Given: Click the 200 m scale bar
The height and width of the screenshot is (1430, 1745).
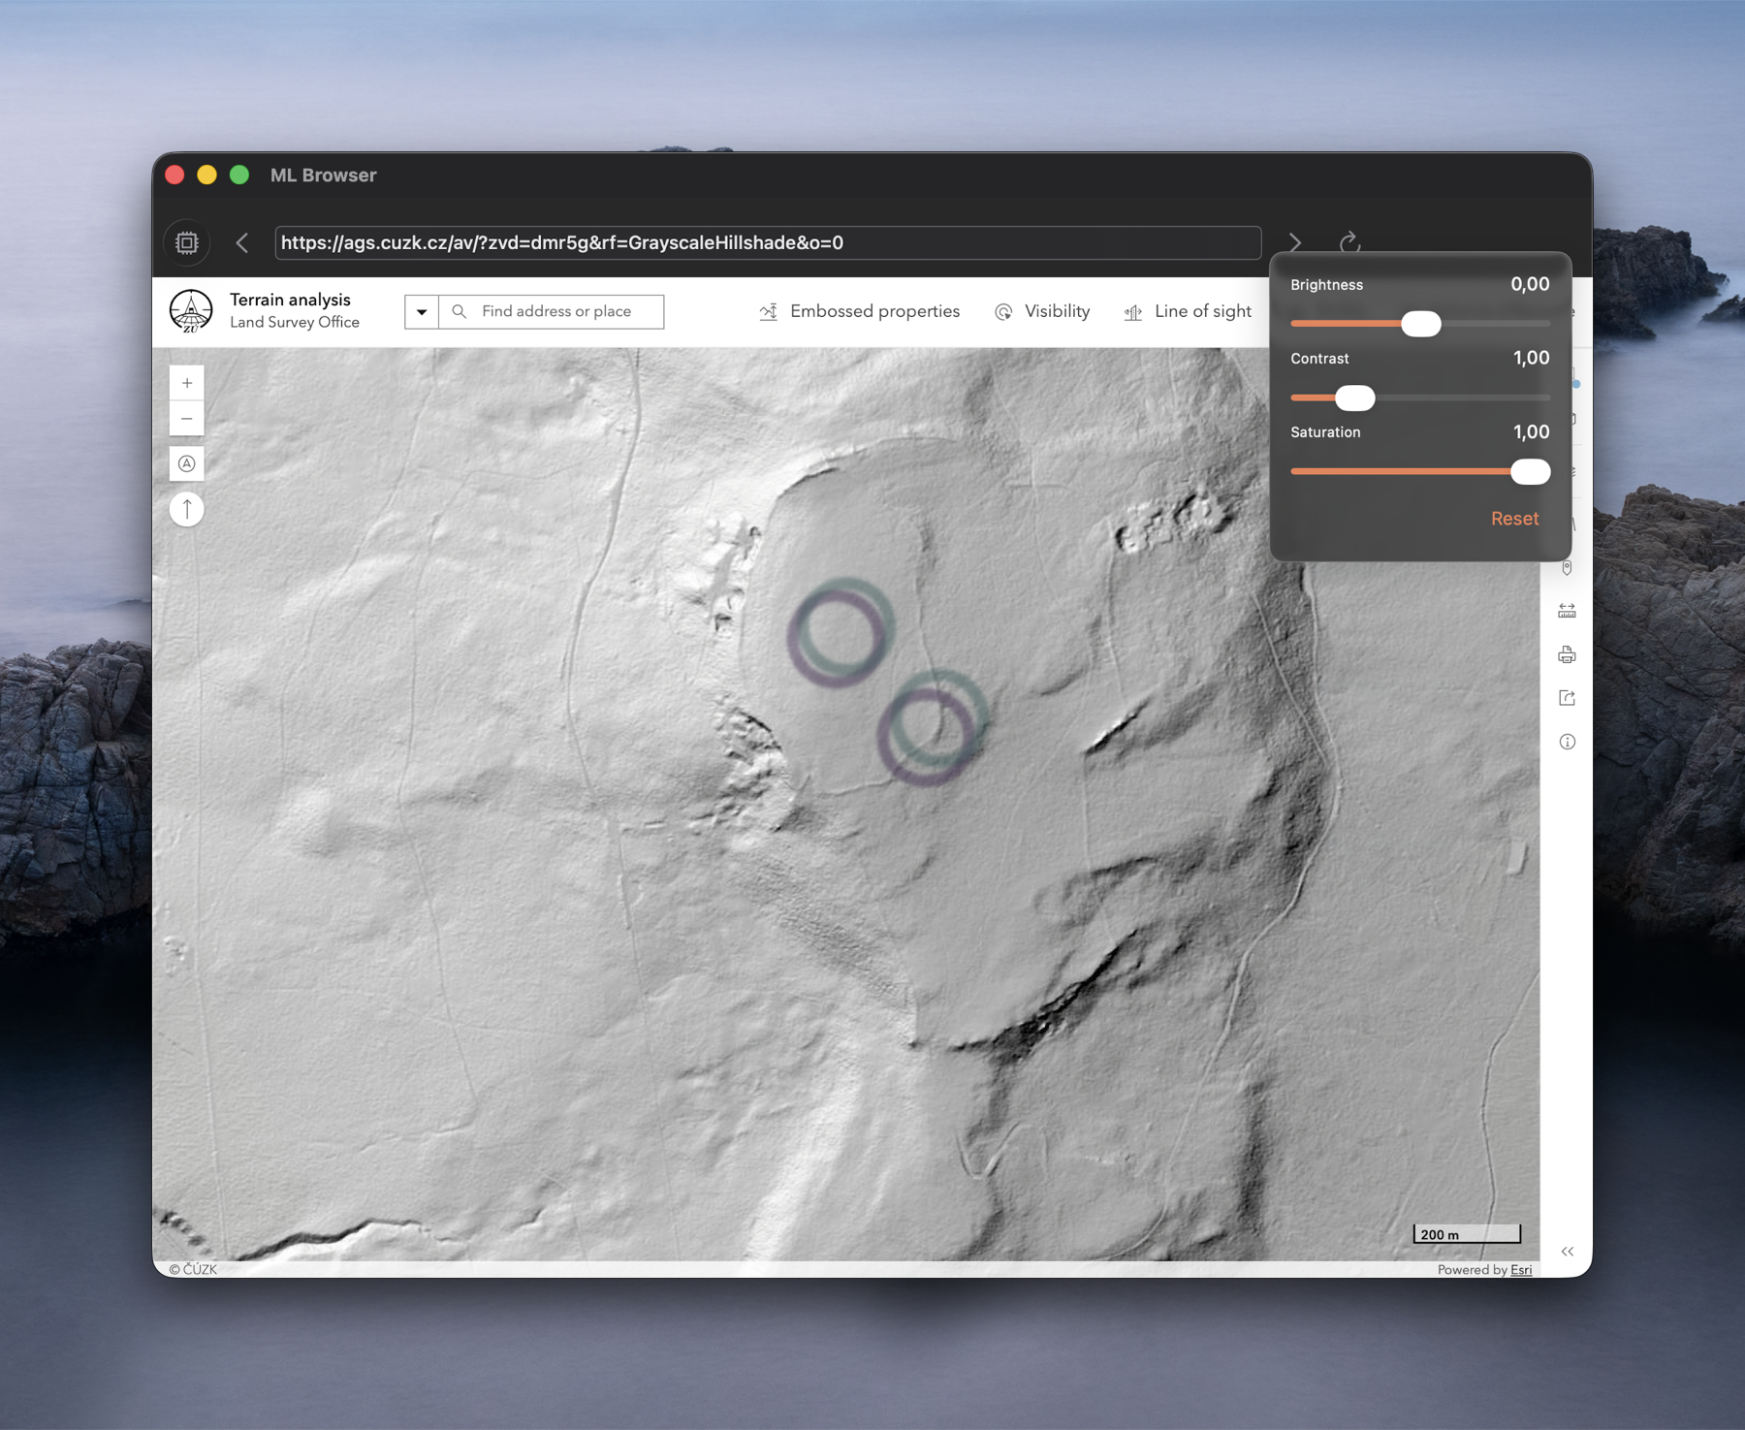Looking at the screenshot, I should click(x=1467, y=1234).
